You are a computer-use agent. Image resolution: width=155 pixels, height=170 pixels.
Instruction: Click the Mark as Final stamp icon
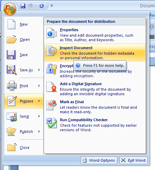pyautogui.click(x=52, y=105)
